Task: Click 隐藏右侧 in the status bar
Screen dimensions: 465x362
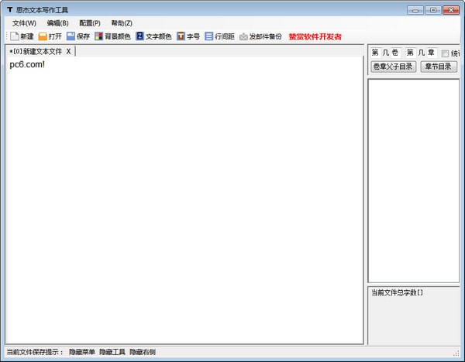Action: 143,352
